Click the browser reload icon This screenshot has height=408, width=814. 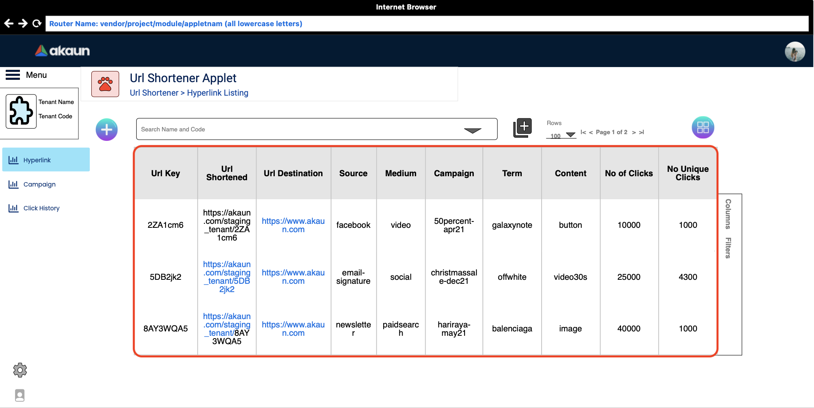coord(37,23)
